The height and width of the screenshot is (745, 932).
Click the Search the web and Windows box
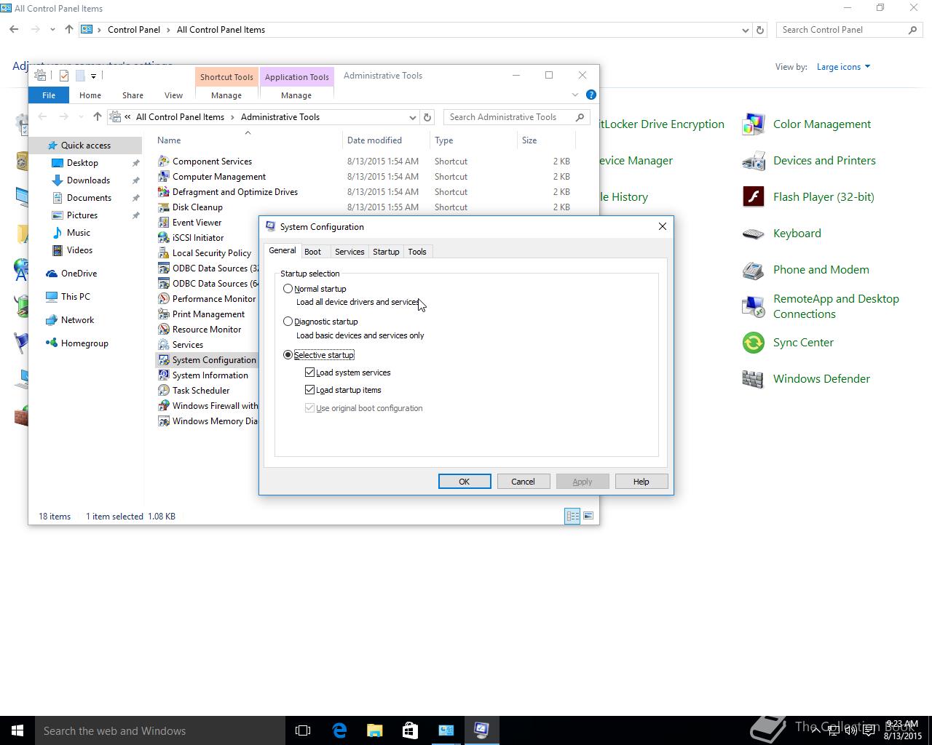click(160, 730)
